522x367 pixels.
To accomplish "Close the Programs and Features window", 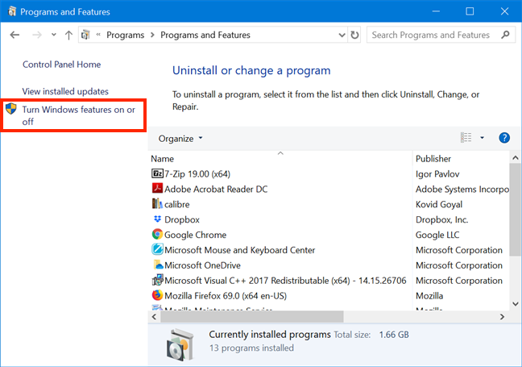I will [x=504, y=11].
